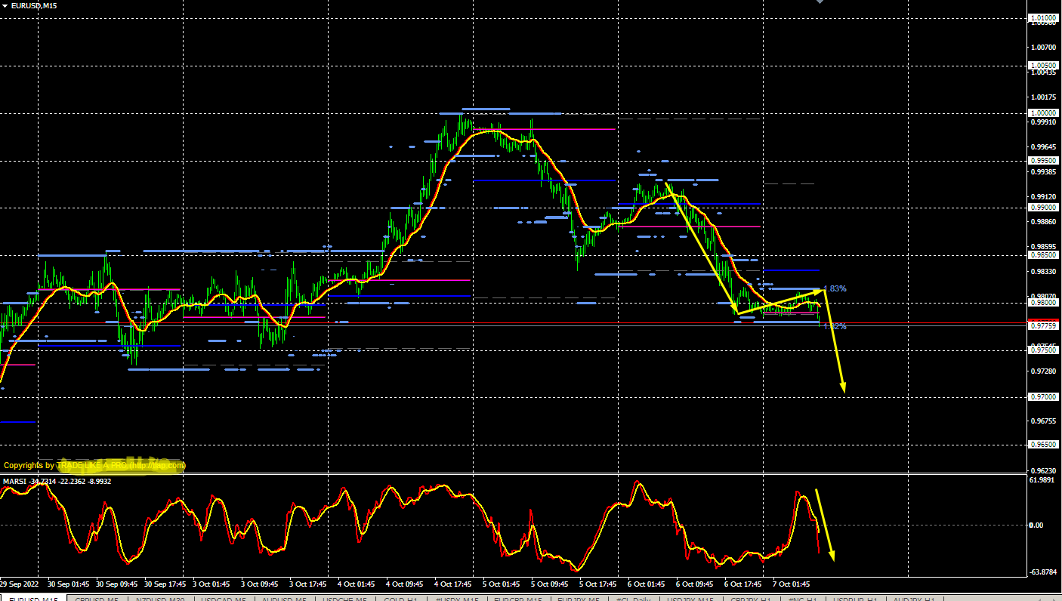Switch to the #USDX,M15 chart tab

[458, 599]
